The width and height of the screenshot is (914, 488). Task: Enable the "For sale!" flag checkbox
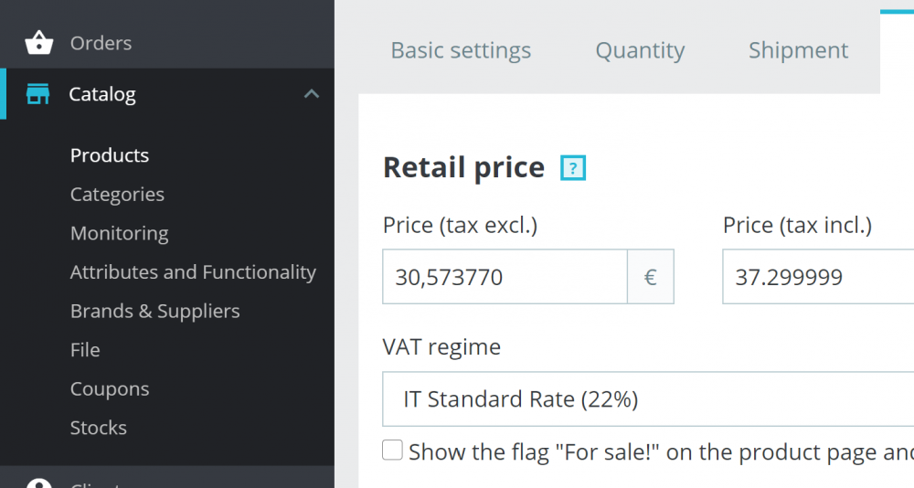click(392, 451)
